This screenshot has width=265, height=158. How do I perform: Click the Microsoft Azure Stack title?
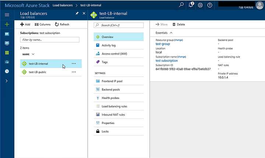tap(27, 5)
